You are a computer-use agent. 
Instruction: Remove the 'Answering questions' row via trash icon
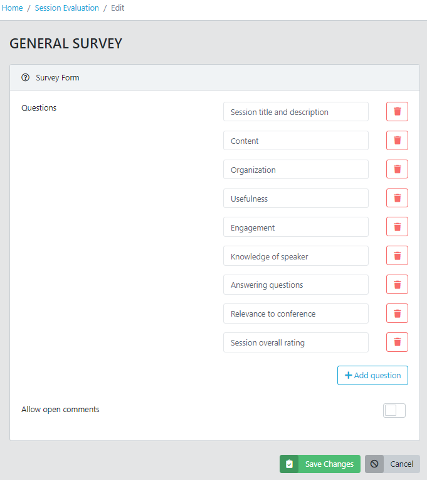[397, 285]
